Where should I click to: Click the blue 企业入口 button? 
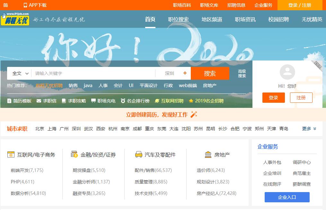point(287,197)
